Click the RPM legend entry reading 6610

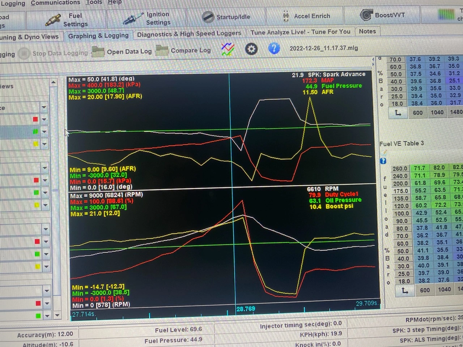pyautogui.click(x=323, y=189)
